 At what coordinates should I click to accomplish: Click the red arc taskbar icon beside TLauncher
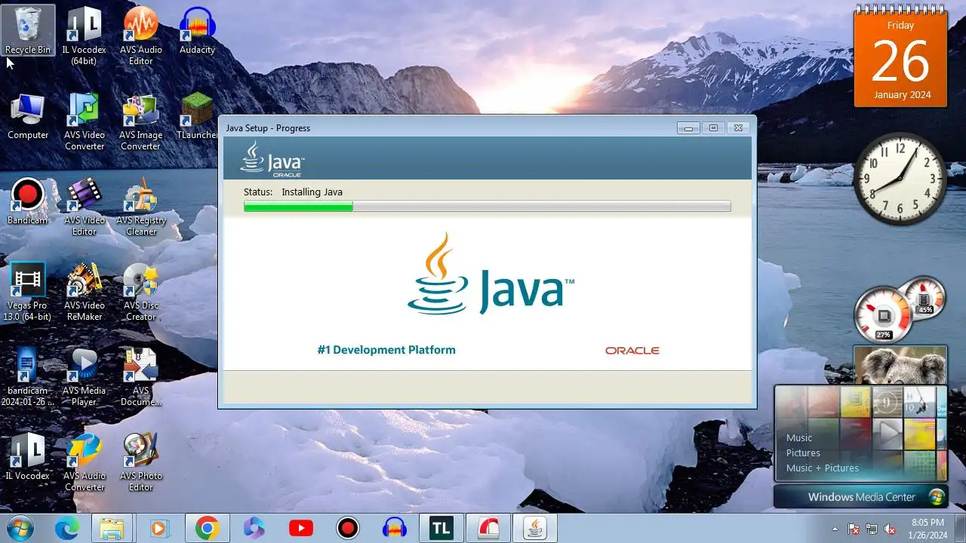pos(488,529)
